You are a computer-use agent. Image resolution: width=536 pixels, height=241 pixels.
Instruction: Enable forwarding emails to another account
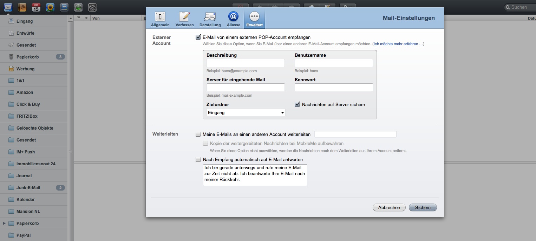(x=198, y=134)
